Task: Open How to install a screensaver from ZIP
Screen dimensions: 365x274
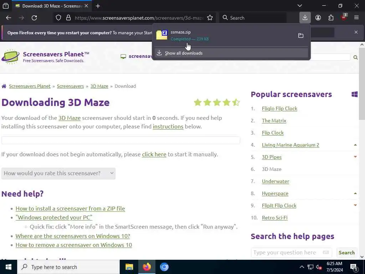Action: pos(70,208)
